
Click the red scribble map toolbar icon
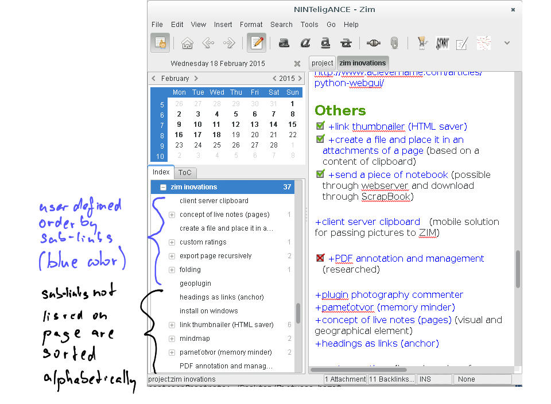(x=484, y=43)
